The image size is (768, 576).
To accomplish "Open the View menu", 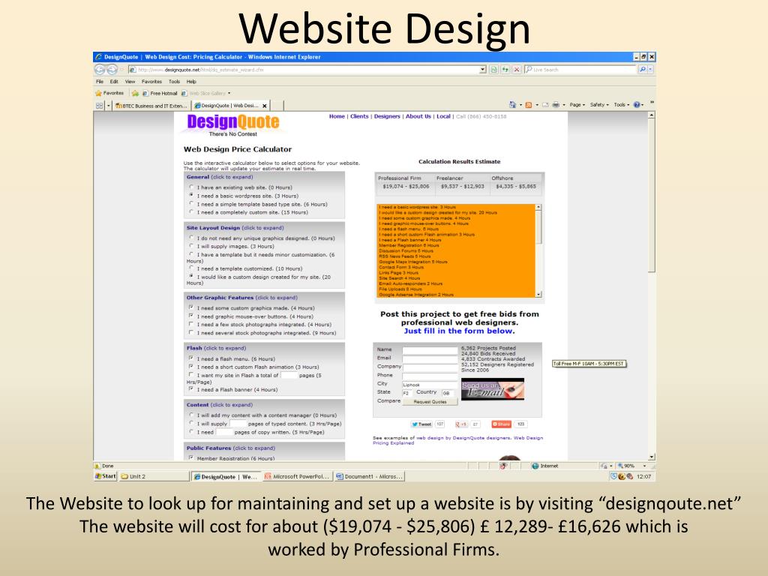I will 130,82.
